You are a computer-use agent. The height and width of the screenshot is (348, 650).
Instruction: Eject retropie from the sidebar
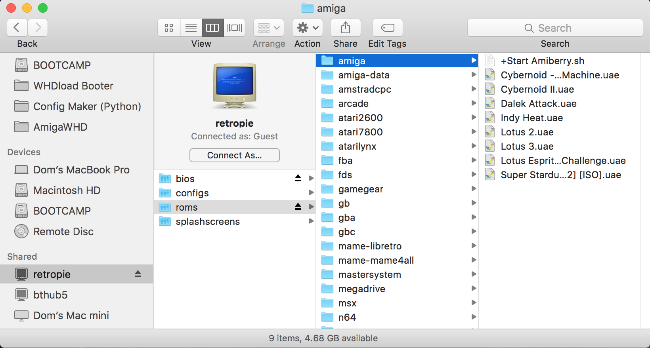(138, 274)
